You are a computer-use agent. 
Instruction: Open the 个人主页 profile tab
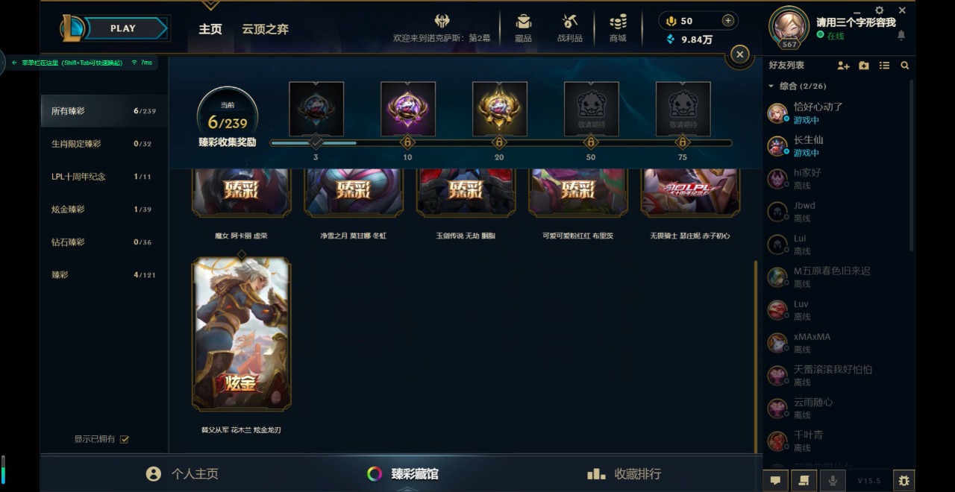coord(182,473)
